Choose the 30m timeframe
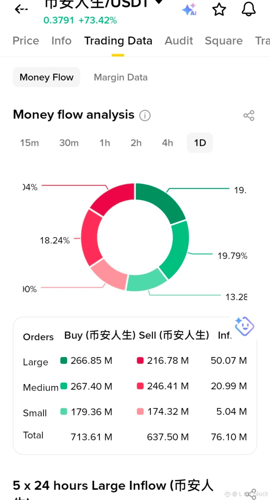Image resolution: width=270 pixels, height=500 pixels. (69, 143)
